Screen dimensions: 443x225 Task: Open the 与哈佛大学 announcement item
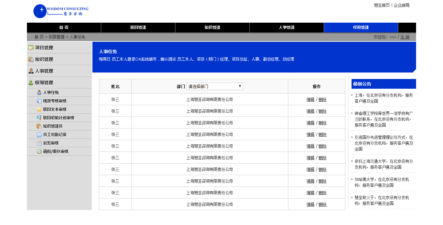point(382,182)
